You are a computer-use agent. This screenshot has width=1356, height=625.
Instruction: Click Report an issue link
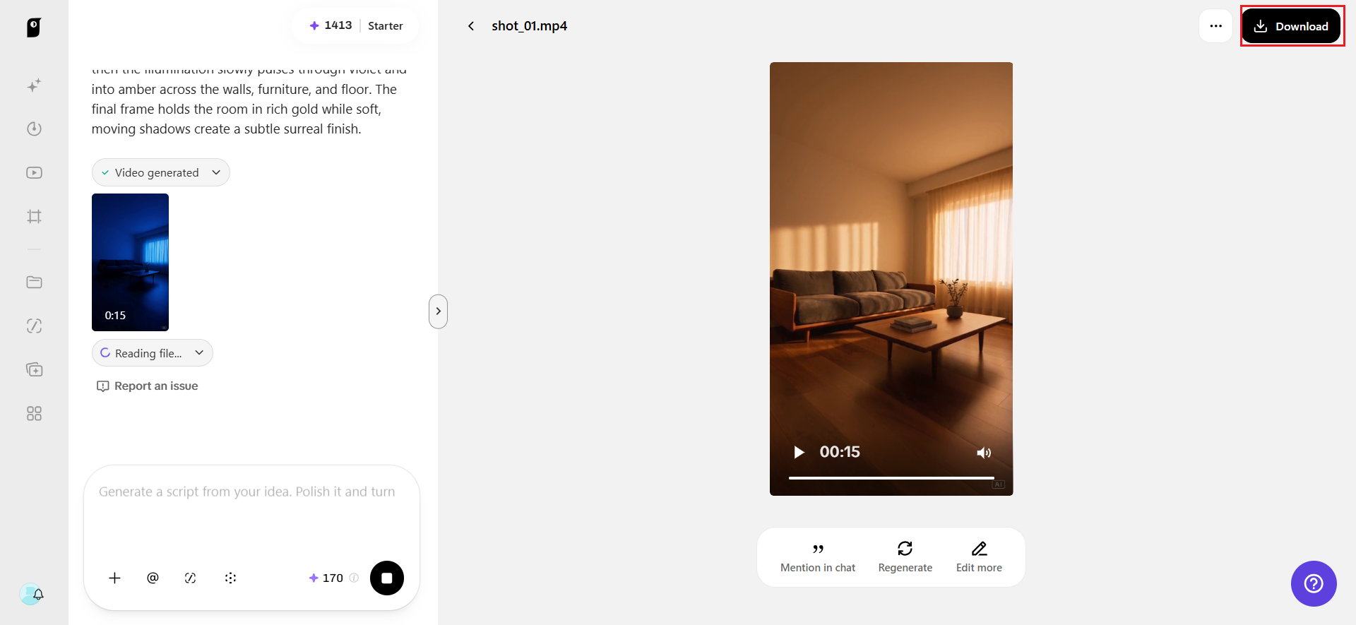148,386
